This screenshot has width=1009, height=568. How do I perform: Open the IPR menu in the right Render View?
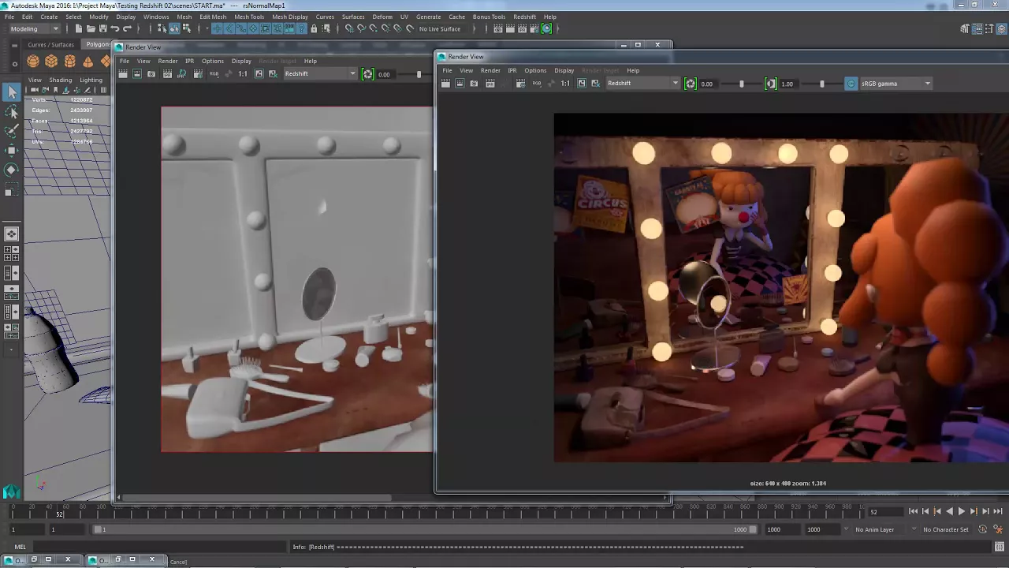click(512, 70)
